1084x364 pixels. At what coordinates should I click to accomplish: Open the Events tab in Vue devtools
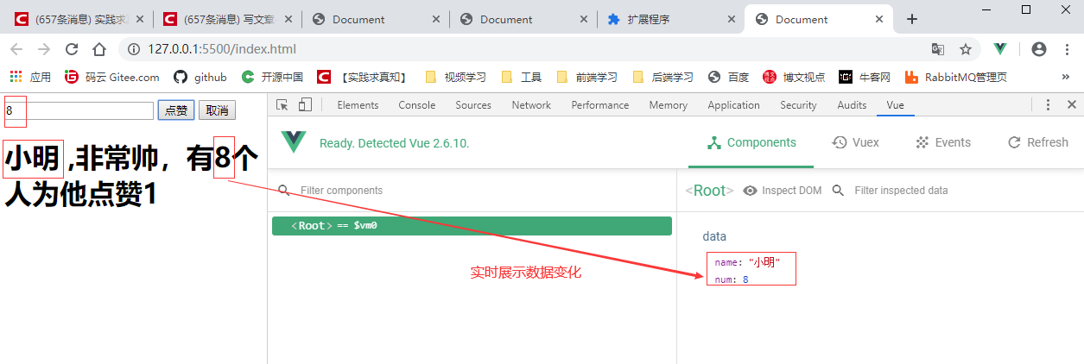click(943, 142)
